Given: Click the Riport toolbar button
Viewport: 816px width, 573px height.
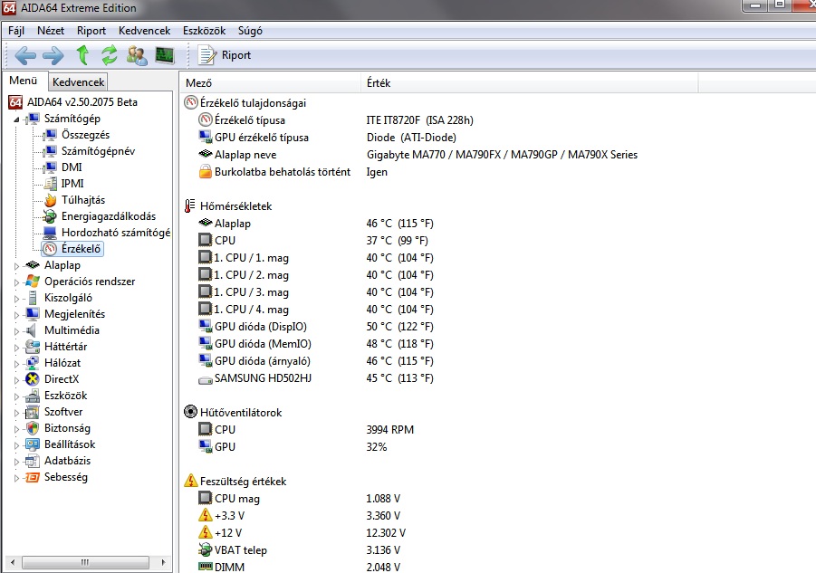Looking at the screenshot, I should (x=225, y=55).
